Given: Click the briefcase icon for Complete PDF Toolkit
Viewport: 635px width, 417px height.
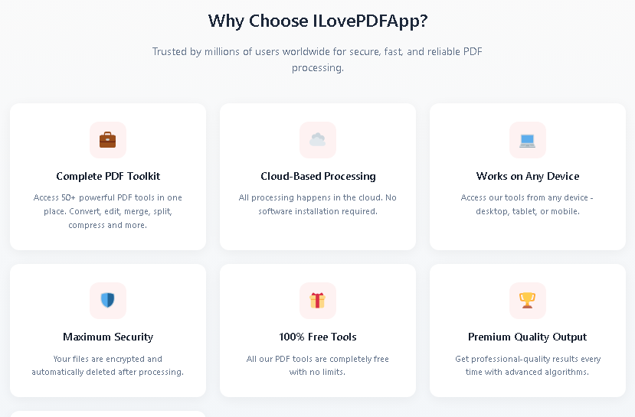Looking at the screenshot, I should click(x=108, y=140).
